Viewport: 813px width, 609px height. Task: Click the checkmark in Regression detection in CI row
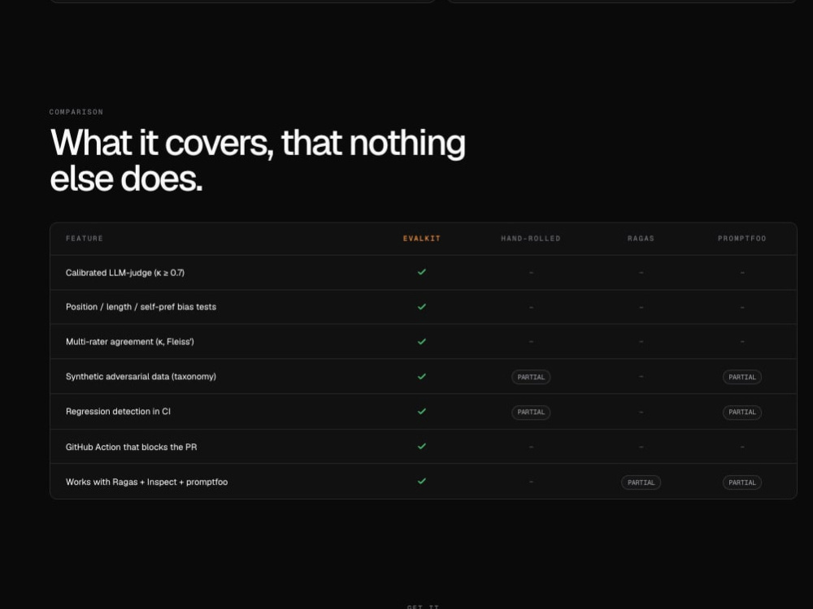point(421,411)
